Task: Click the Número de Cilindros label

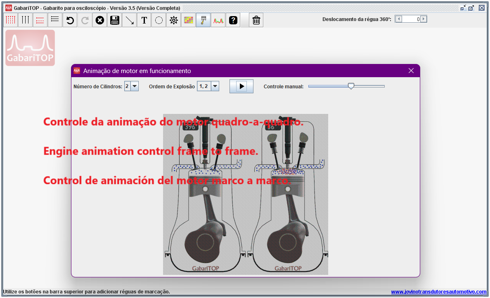Action: (x=98, y=87)
